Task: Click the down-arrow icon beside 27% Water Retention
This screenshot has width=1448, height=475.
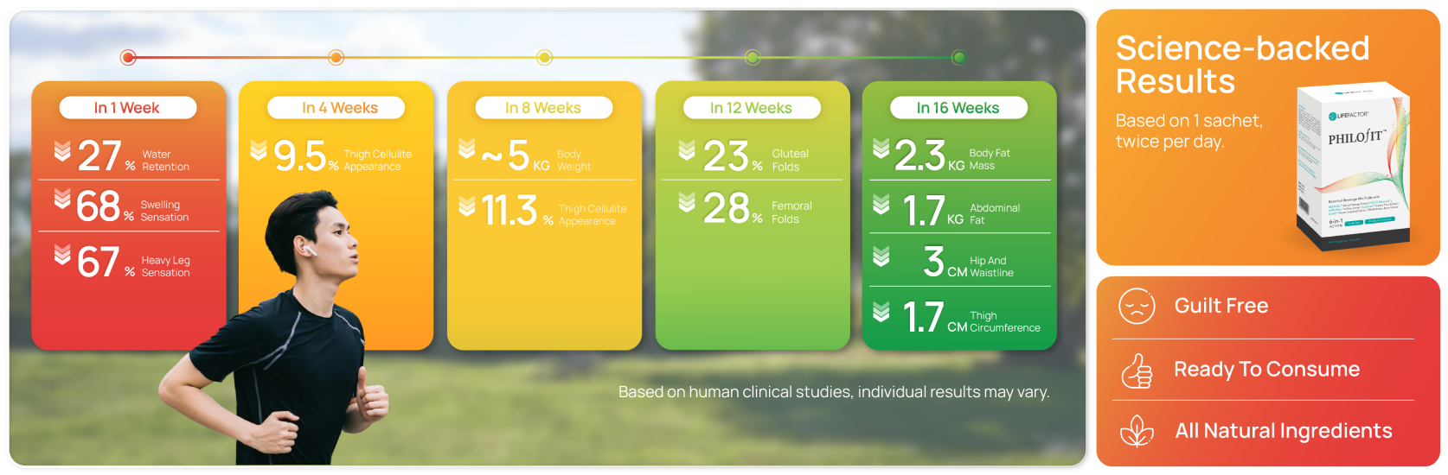Action: [62, 151]
